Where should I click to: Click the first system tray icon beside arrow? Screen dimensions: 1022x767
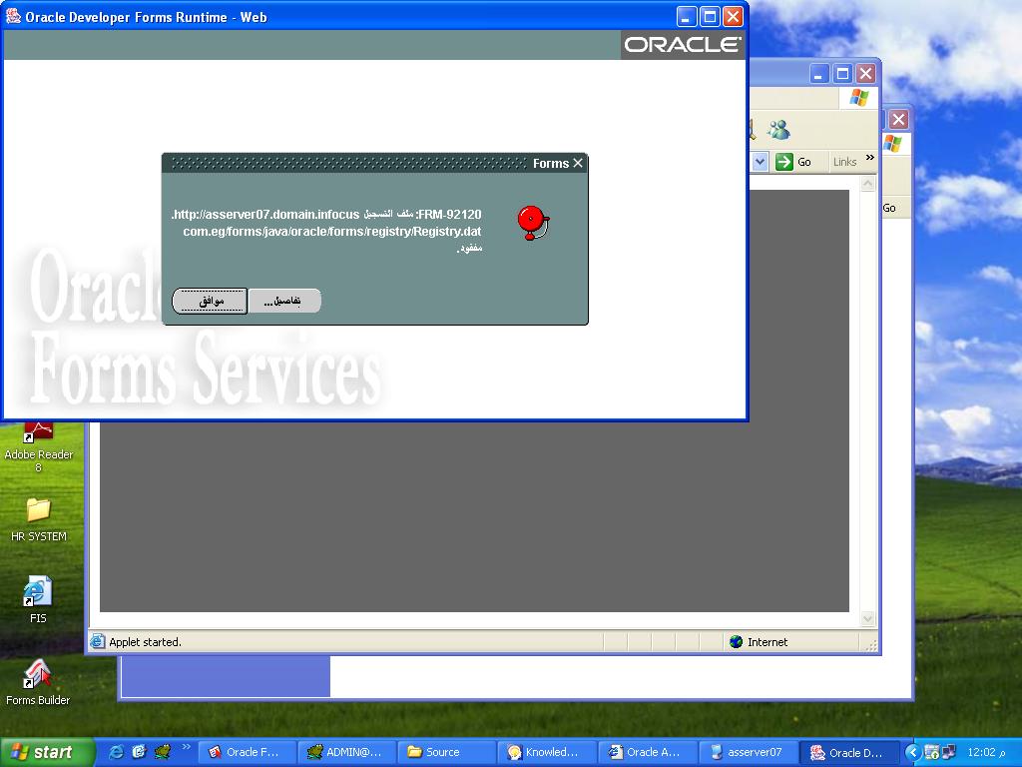tap(932, 753)
